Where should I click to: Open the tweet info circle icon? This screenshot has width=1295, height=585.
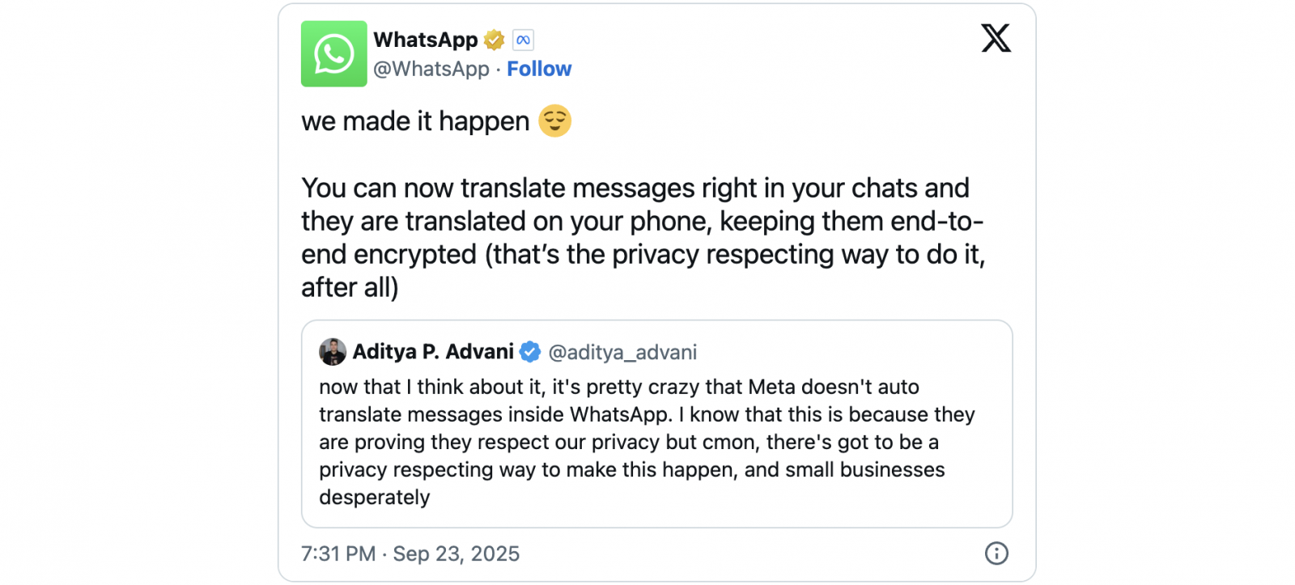pos(996,553)
